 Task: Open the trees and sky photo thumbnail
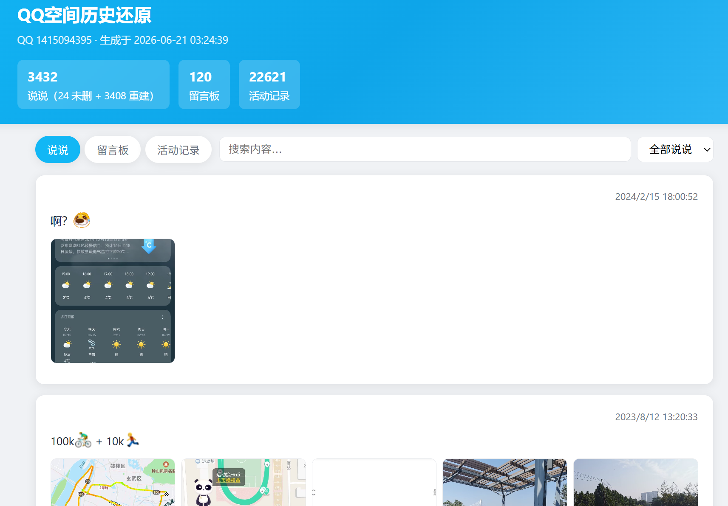635,482
